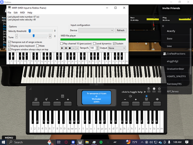Open the MIRP piano icon in the taskbar
Image resolution: width=193 pixels, height=145 pixels.
point(80,142)
